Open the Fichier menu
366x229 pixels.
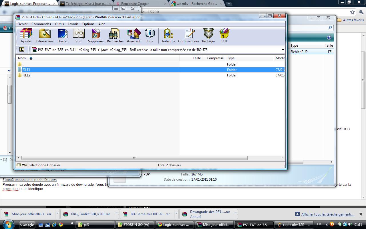click(23, 24)
